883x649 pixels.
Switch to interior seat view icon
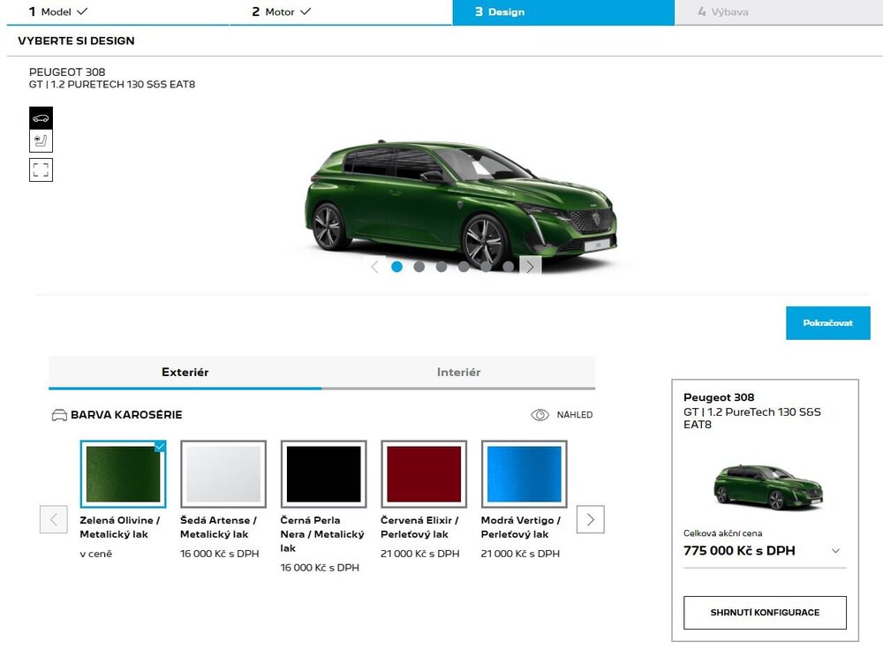click(41, 141)
